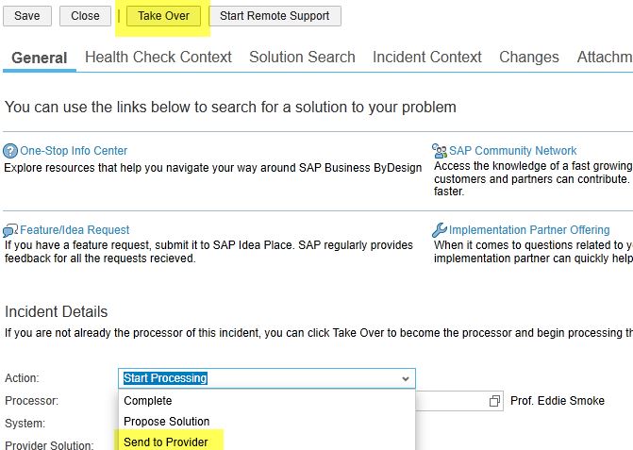Image resolution: width=633 pixels, height=450 pixels.
Task: Click the Incident Details heading
Action: (x=56, y=311)
